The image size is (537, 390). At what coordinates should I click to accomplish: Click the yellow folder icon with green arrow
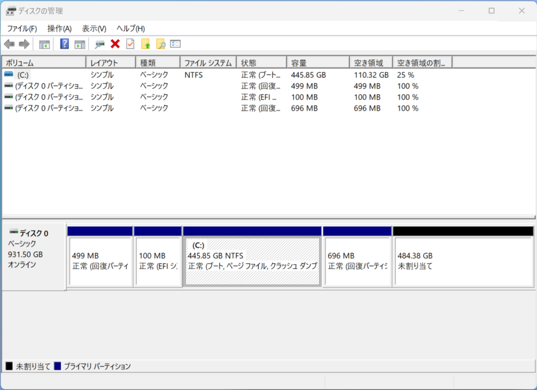[x=146, y=44]
